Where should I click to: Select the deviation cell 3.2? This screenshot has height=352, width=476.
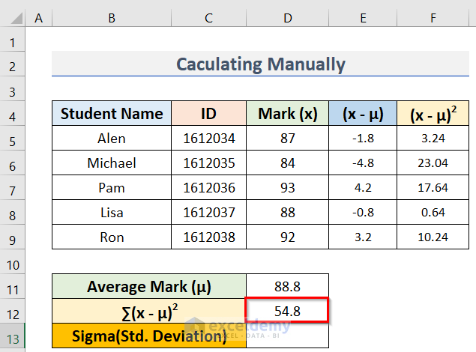click(x=363, y=237)
